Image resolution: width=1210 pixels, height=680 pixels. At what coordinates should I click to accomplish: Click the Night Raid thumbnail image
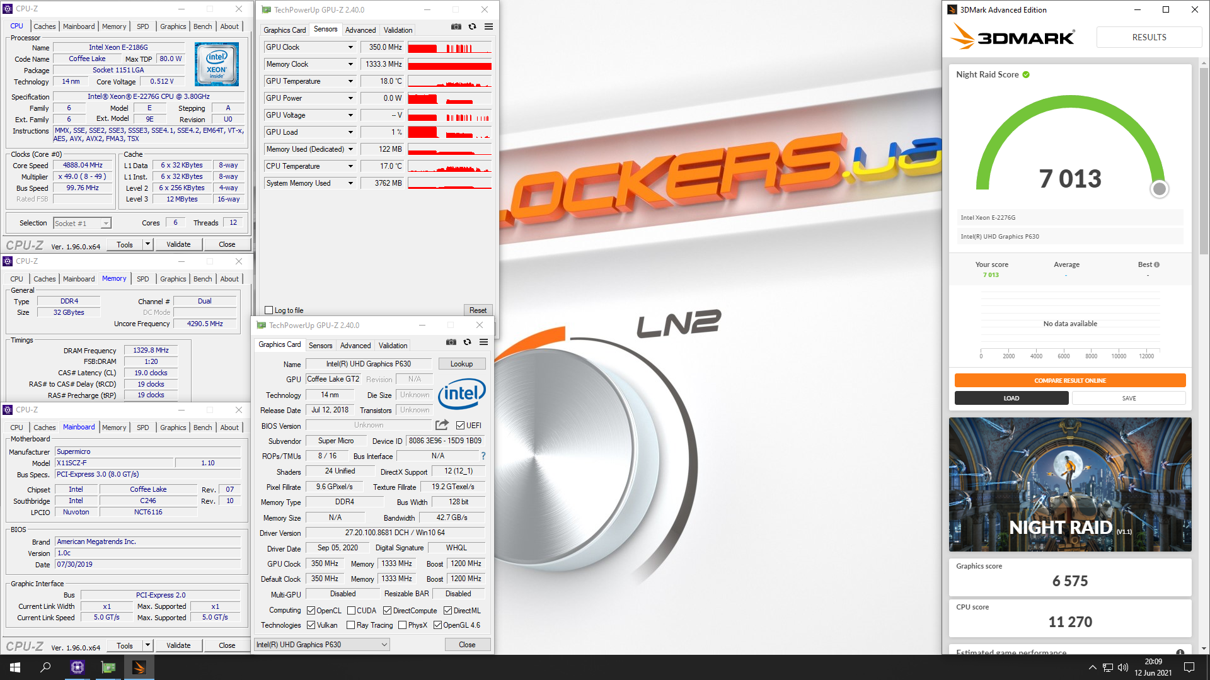(1070, 484)
